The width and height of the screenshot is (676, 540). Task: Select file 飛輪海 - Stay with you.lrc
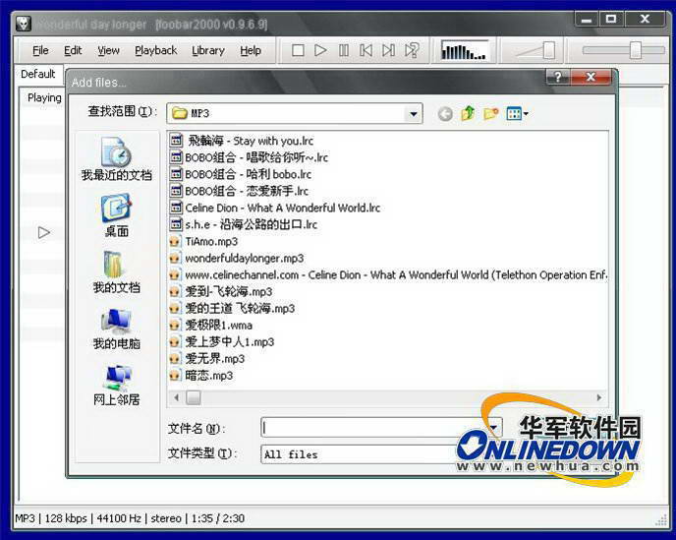click(242, 141)
